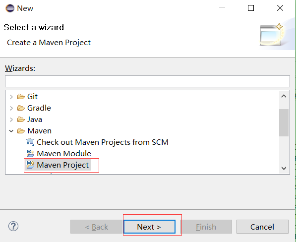Viewport: 296px width, 242px height.
Task: Focus the Wizards filter text field
Action: tap(147, 81)
